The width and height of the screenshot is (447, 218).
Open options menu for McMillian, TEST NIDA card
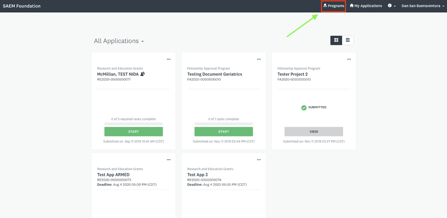pos(168,59)
